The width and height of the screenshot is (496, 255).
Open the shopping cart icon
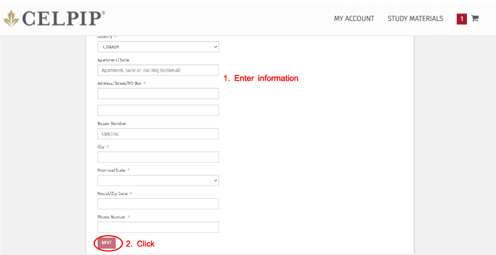coord(475,18)
